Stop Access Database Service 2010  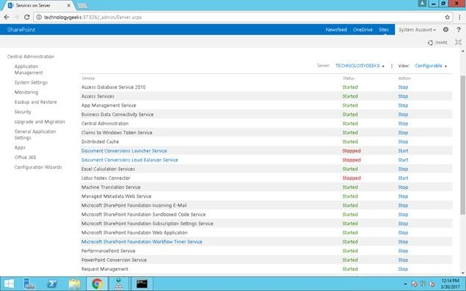click(x=403, y=87)
